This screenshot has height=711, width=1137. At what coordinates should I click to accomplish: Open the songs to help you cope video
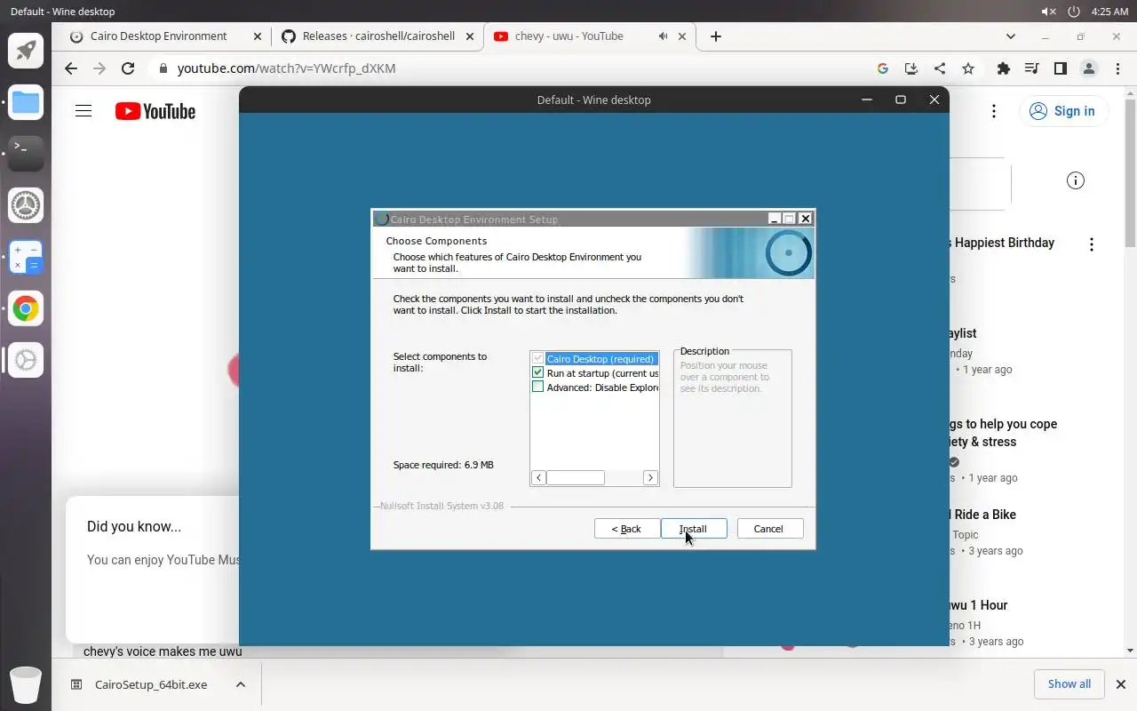coord(1003,433)
